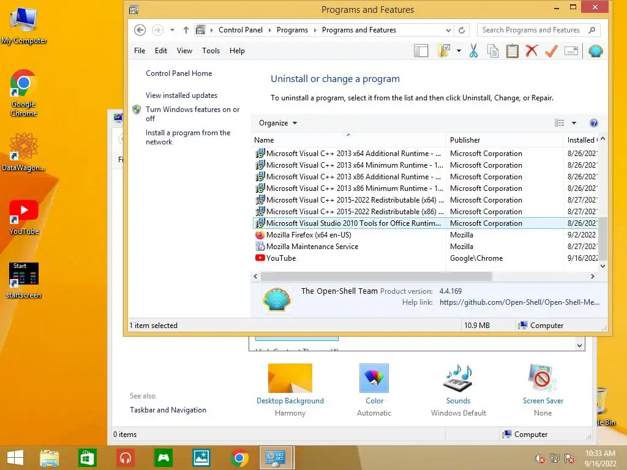Viewport: 627px width, 470px height.
Task: Click Taskbar and Navigation link
Action: 168,410
